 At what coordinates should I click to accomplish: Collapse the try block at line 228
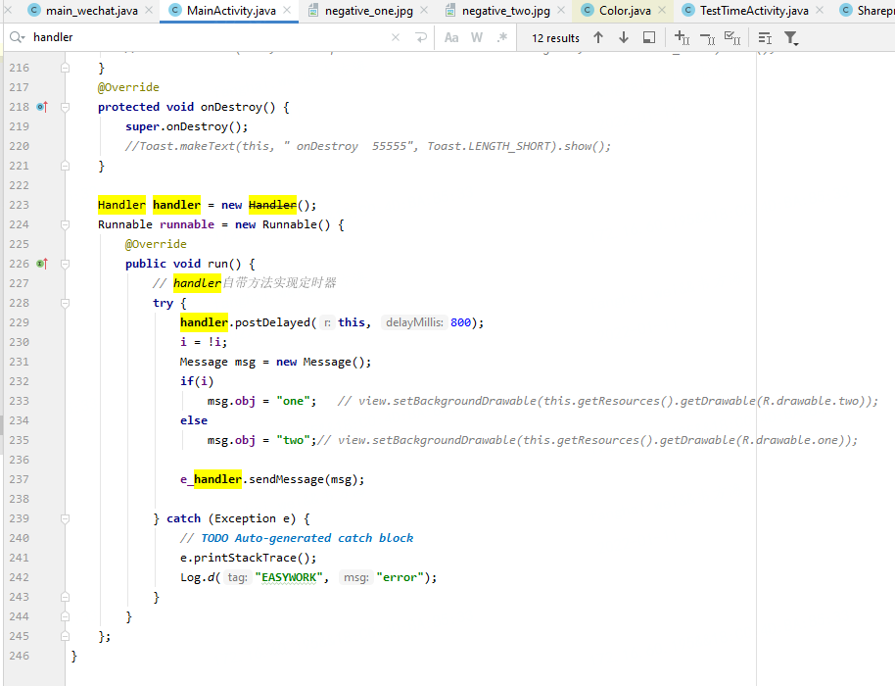point(65,303)
